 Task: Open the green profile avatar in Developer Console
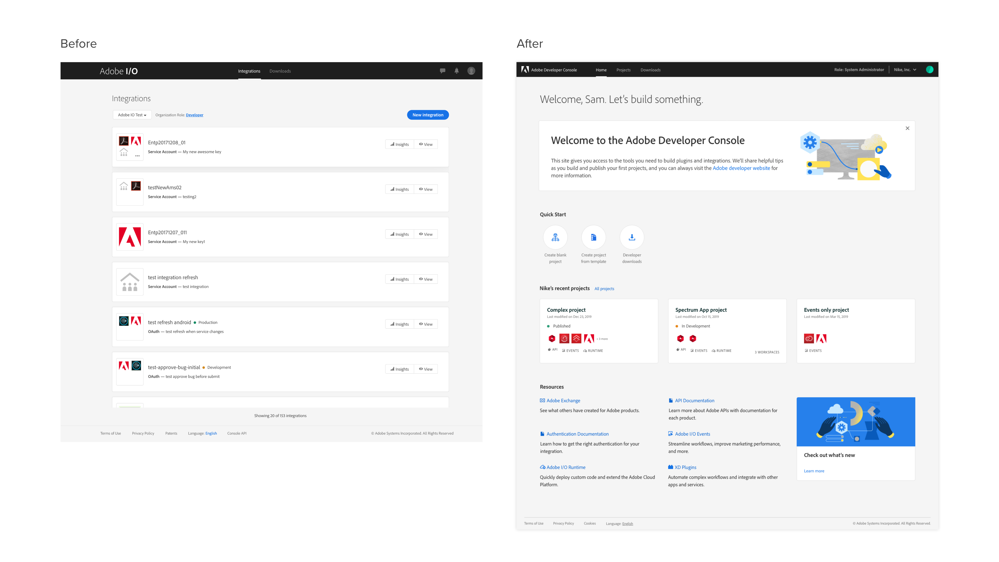coord(930,69)
